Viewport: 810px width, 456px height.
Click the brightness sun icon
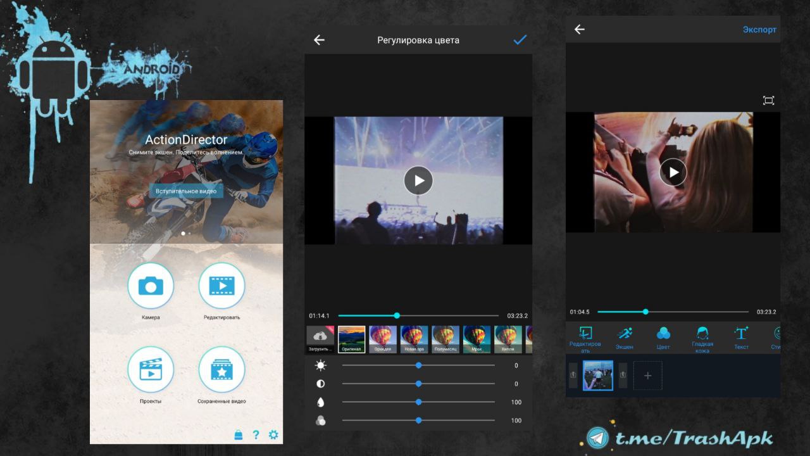[x=321, y=365]
